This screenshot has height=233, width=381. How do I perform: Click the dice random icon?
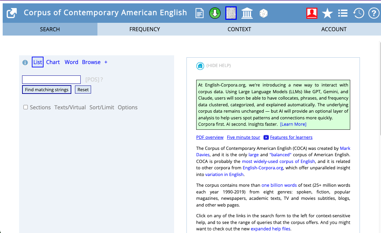click(x=263, y=14)
